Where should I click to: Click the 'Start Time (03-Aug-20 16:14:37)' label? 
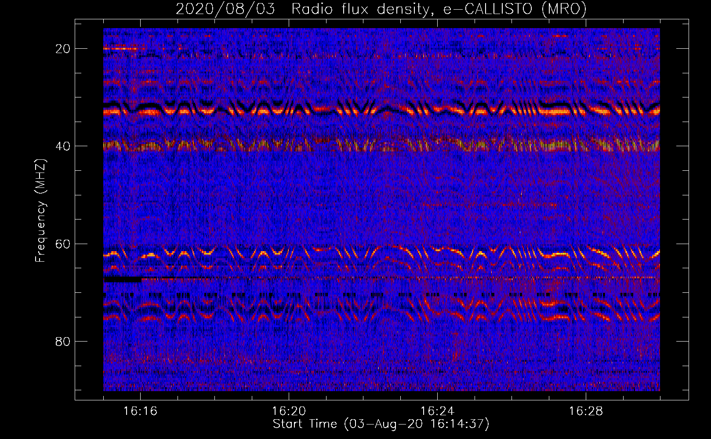click(x=381, y=424)
